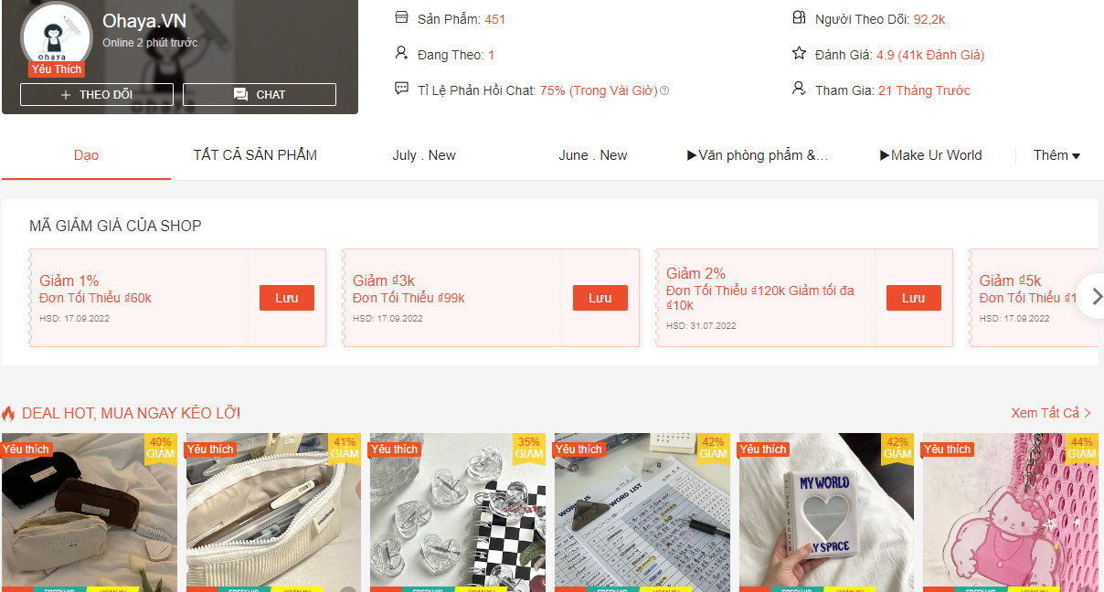This screenshot has width=1104, height=592.
Task: Click the question mark help icon after Trong Vài Giờ
Action: 664,90
